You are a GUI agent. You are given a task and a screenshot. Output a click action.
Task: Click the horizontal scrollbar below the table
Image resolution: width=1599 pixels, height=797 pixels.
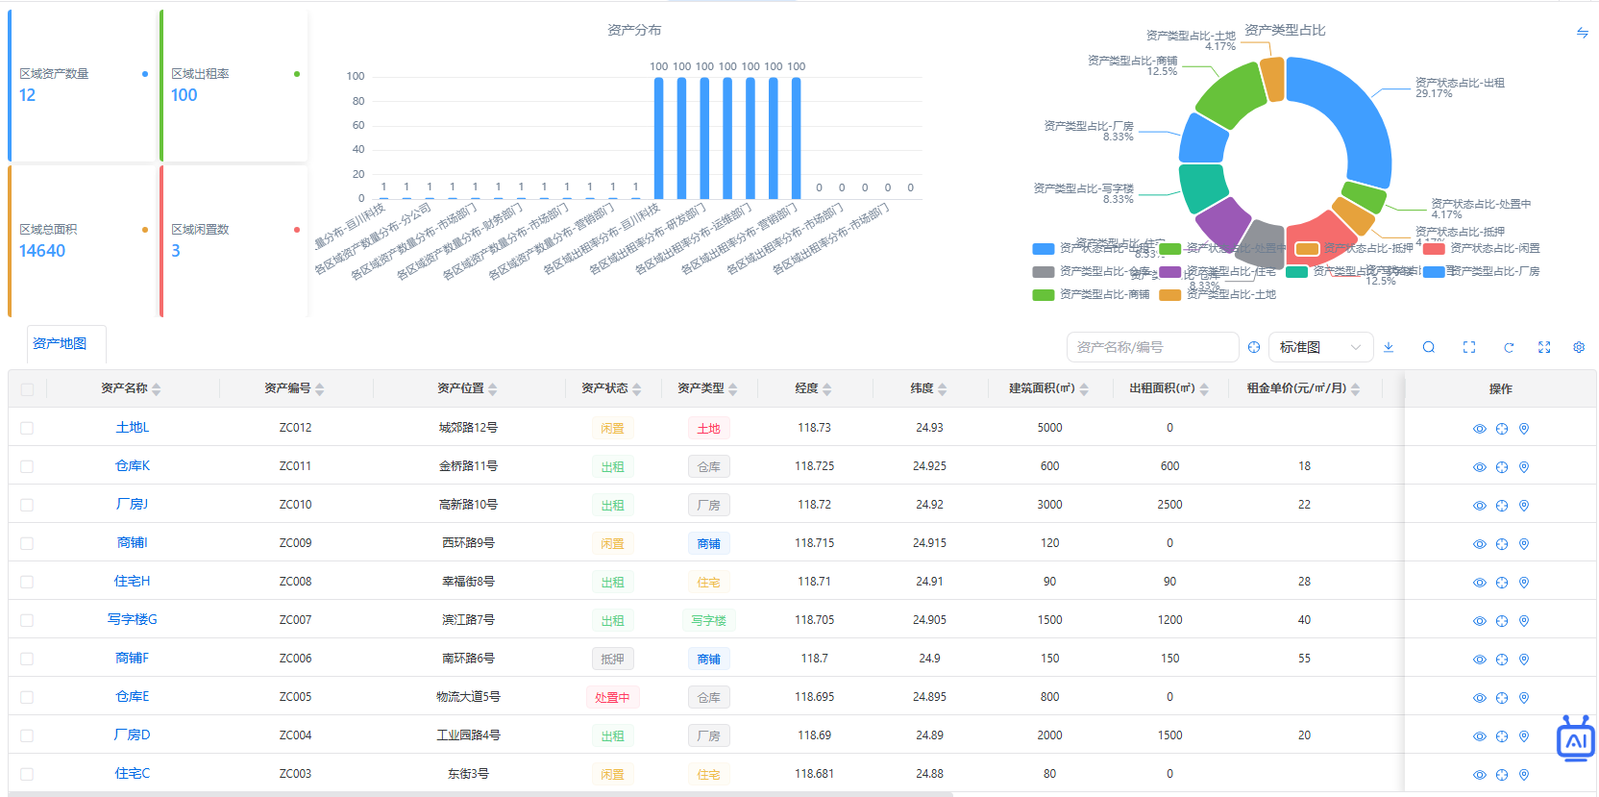(x=480, y=794)
